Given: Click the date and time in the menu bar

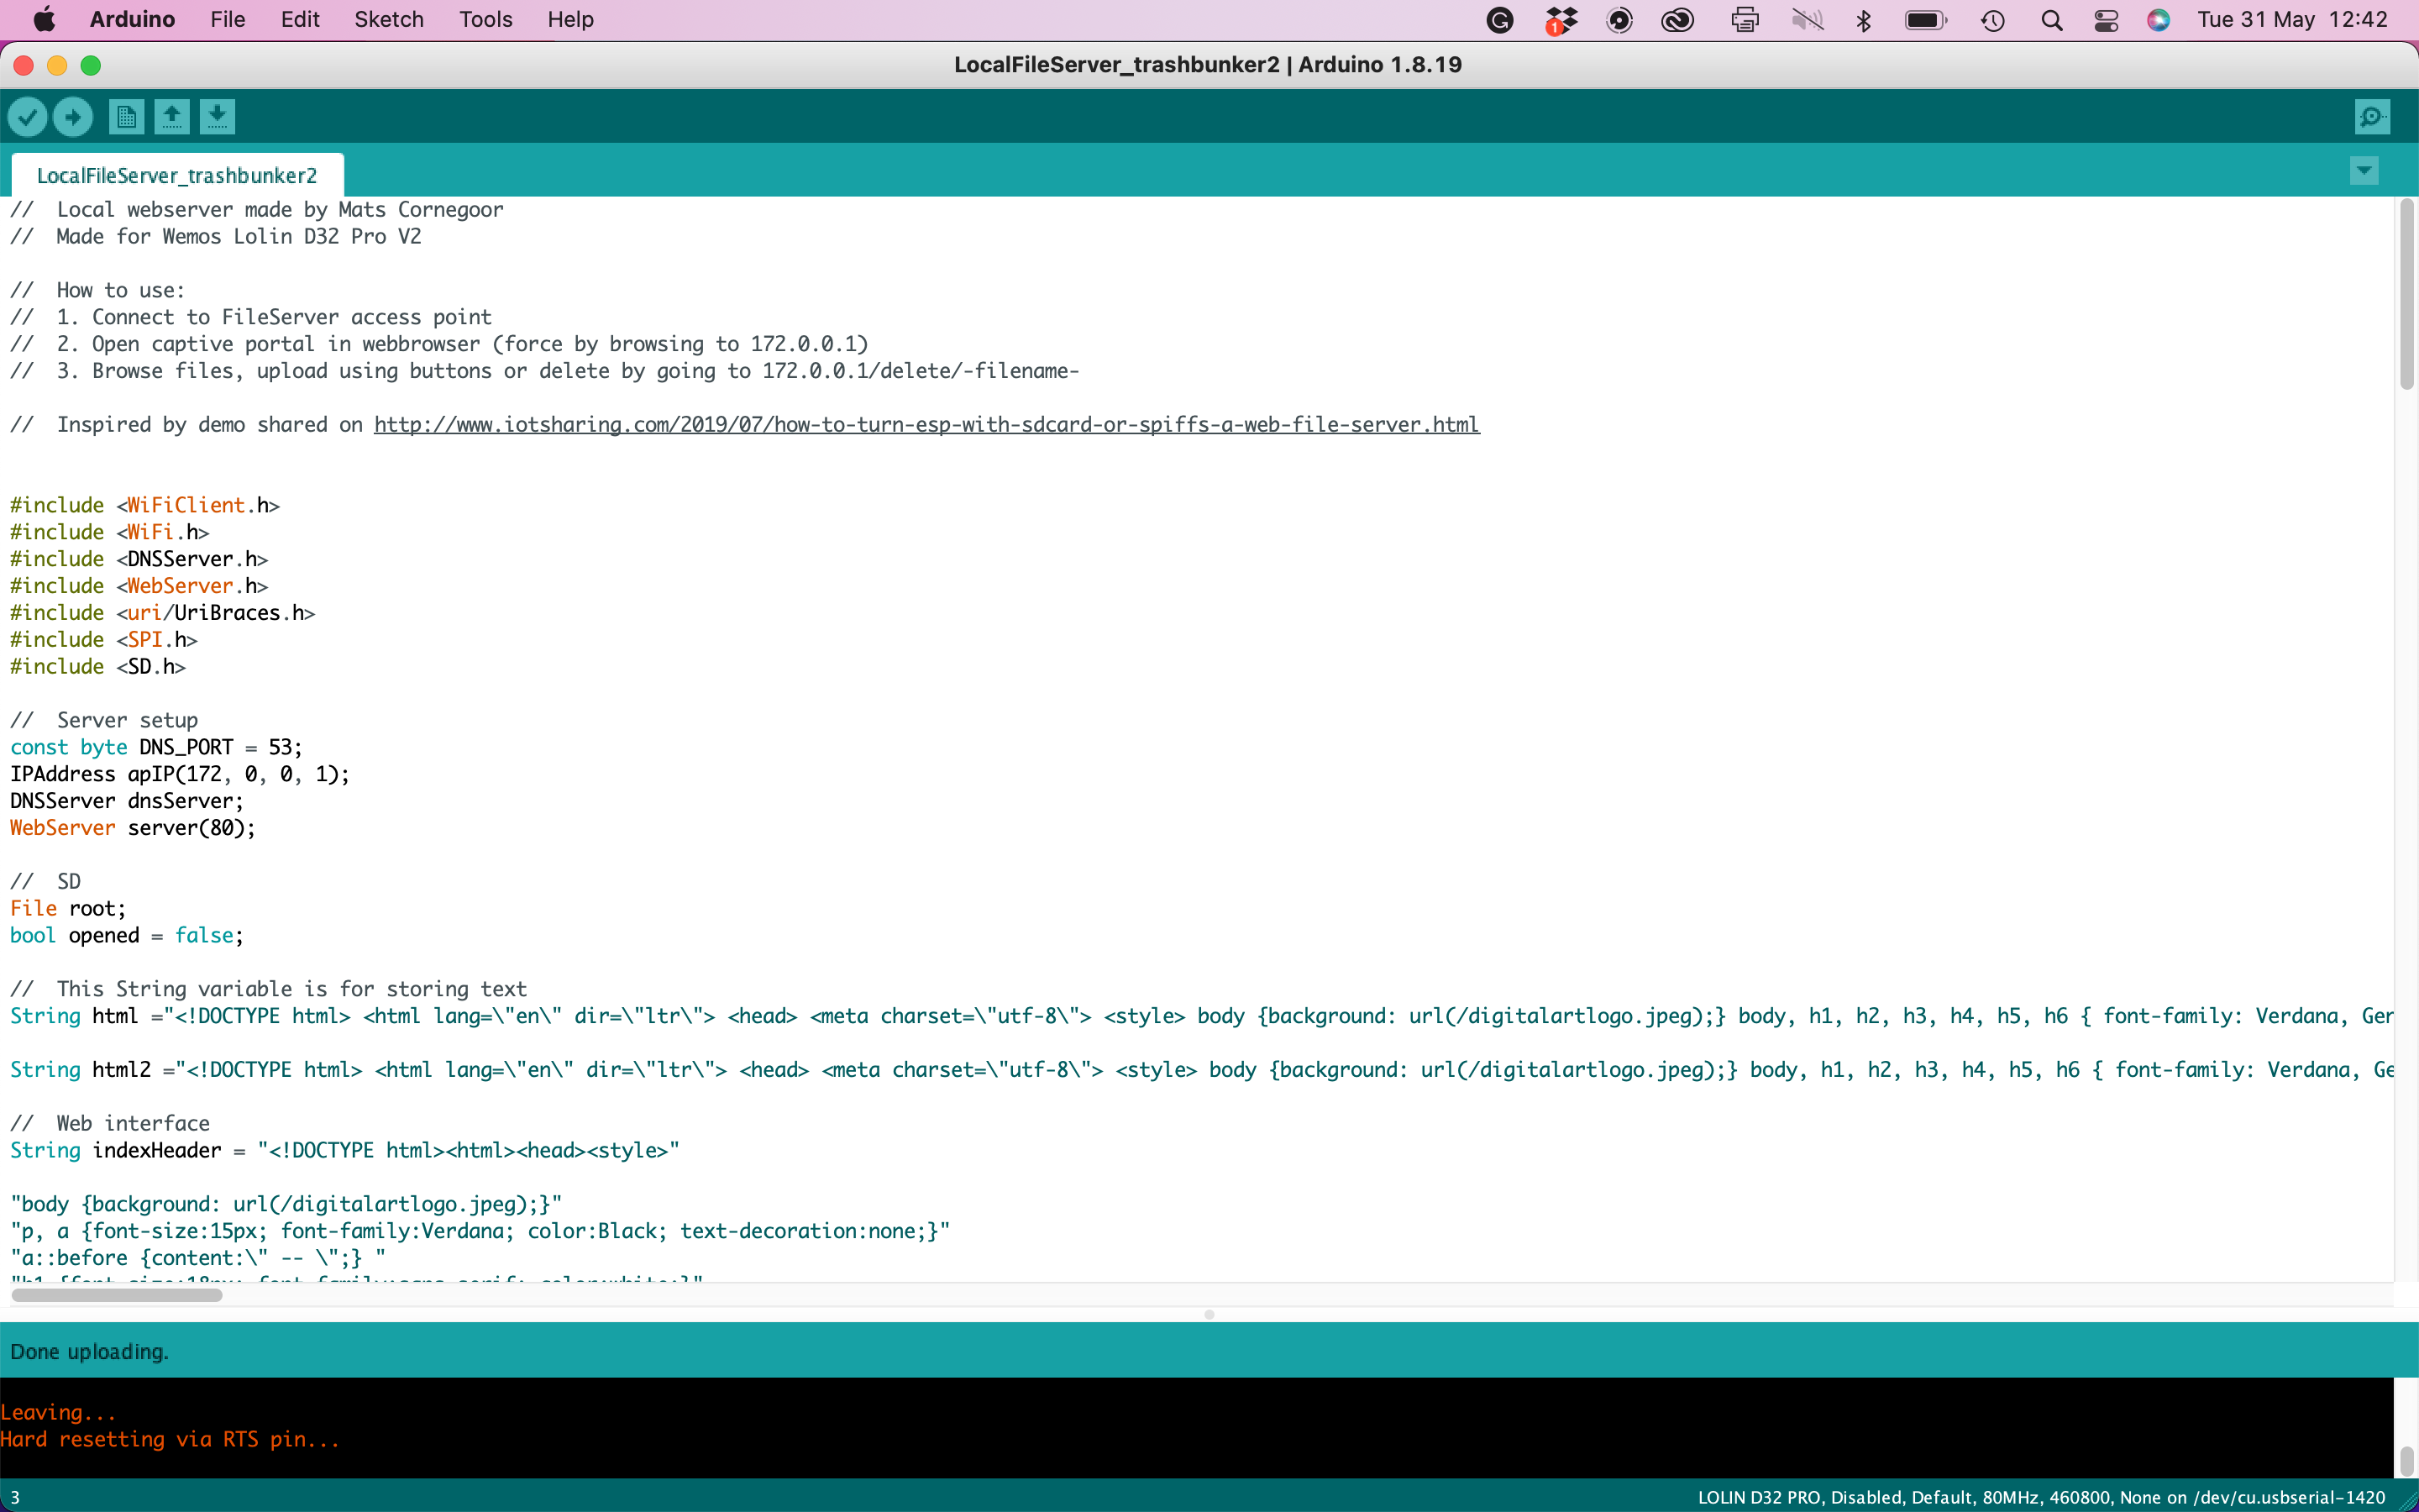Looking at the screenshot, I should tap(2291, 20).
